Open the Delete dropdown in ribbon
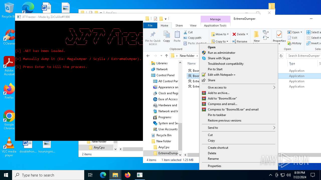The width and height of the screenshot is (321, 180). (x=240, y=34)
